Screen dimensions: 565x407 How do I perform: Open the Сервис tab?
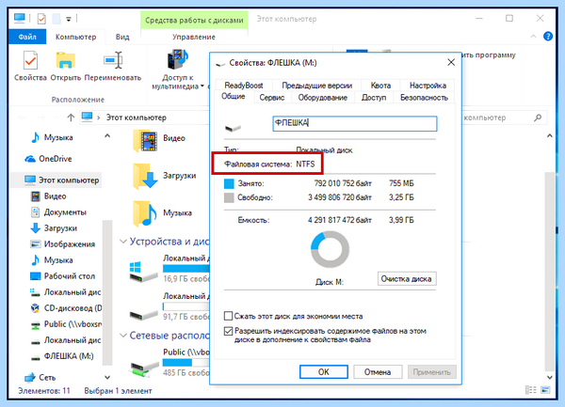tap(272, 98)
